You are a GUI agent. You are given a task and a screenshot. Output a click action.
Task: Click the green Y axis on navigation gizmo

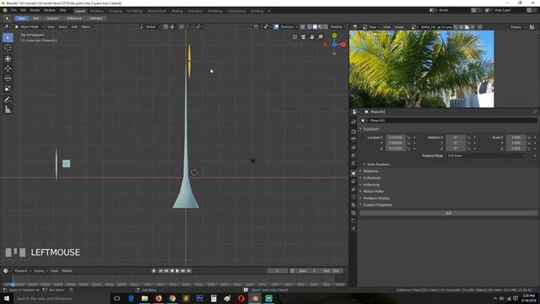(334, 35)
